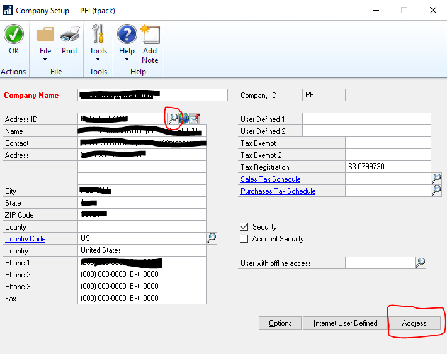The image size is (447, 354).
Task: Click the Dynamics GP window icon
Action: pos(8,11)
